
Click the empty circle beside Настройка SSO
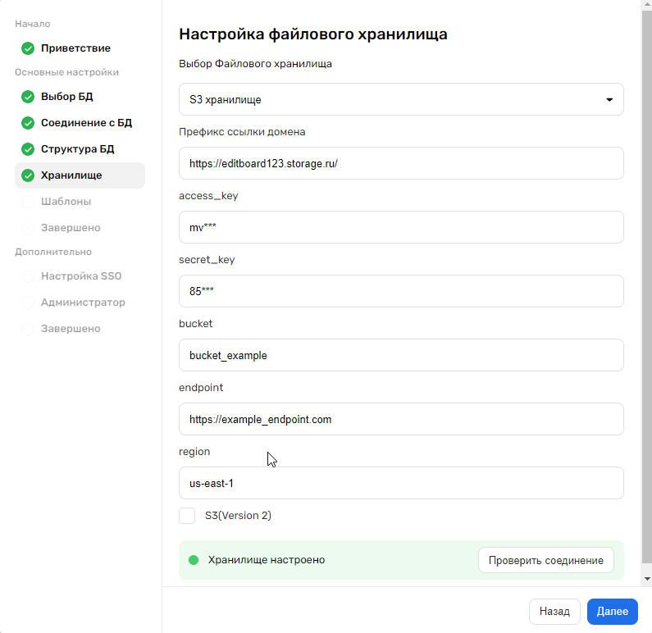pyautogui.click(x=28, y=276)
